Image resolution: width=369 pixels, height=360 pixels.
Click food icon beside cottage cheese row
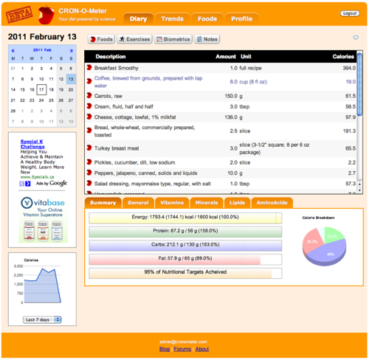coord(89,117)
